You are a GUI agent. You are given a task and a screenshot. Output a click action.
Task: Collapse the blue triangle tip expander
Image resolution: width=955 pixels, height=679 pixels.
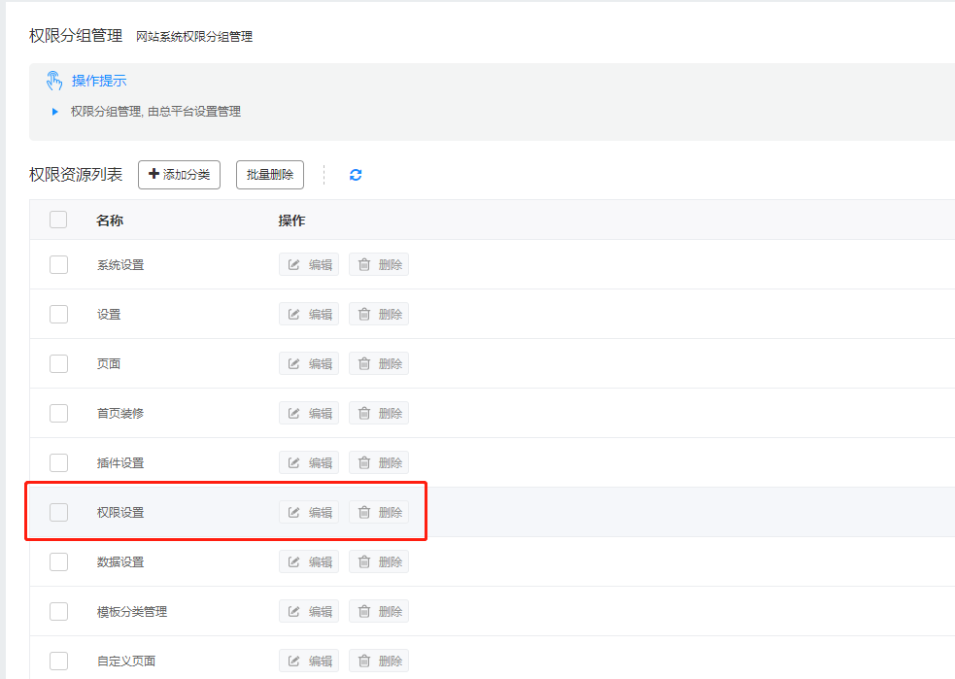pos(55,112)
